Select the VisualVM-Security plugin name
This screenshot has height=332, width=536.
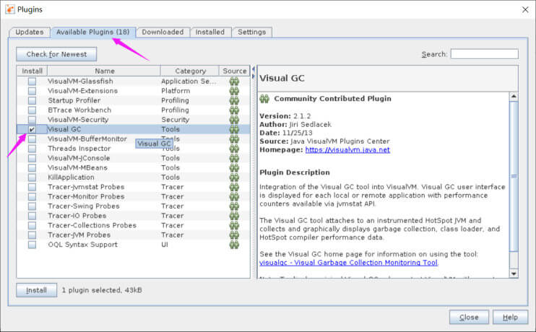coord(78,120)
